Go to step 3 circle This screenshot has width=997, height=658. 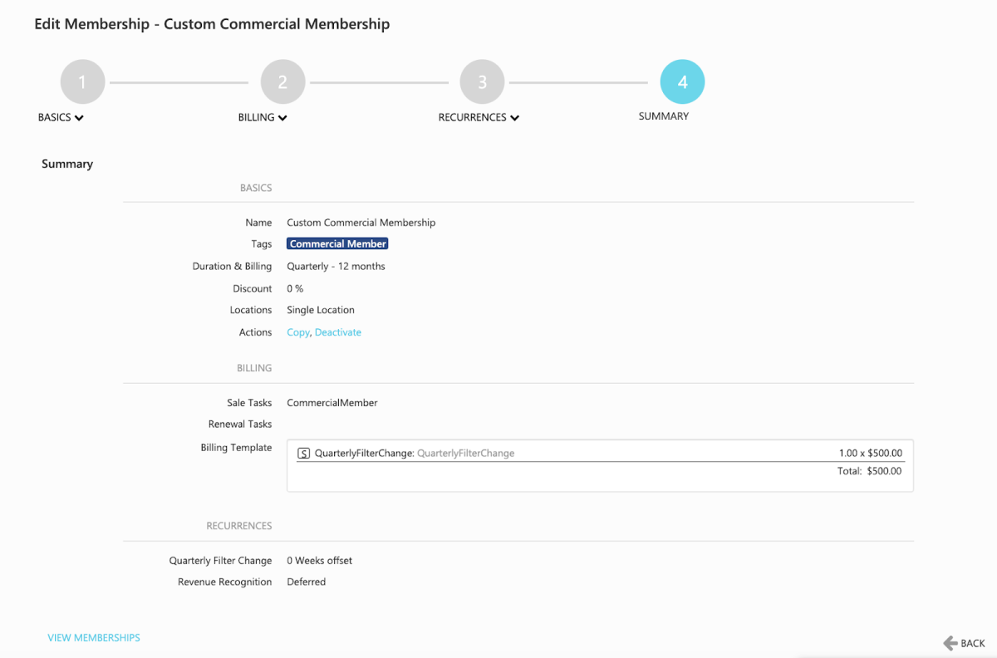click(483, 82)
